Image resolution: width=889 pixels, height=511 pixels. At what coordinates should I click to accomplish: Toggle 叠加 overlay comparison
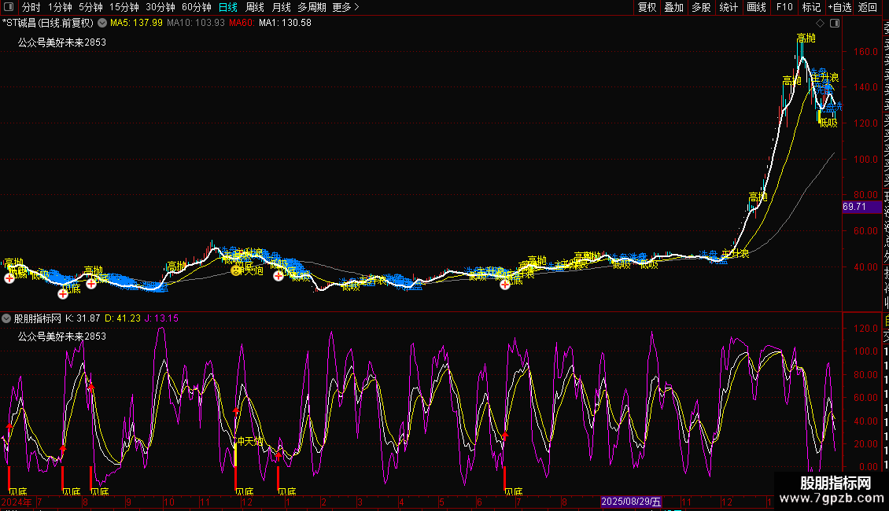click(674, 7)
